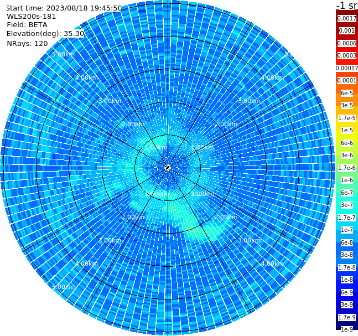
Task: Click the lidar origin at plot center
Action: [x=168, y=168]
